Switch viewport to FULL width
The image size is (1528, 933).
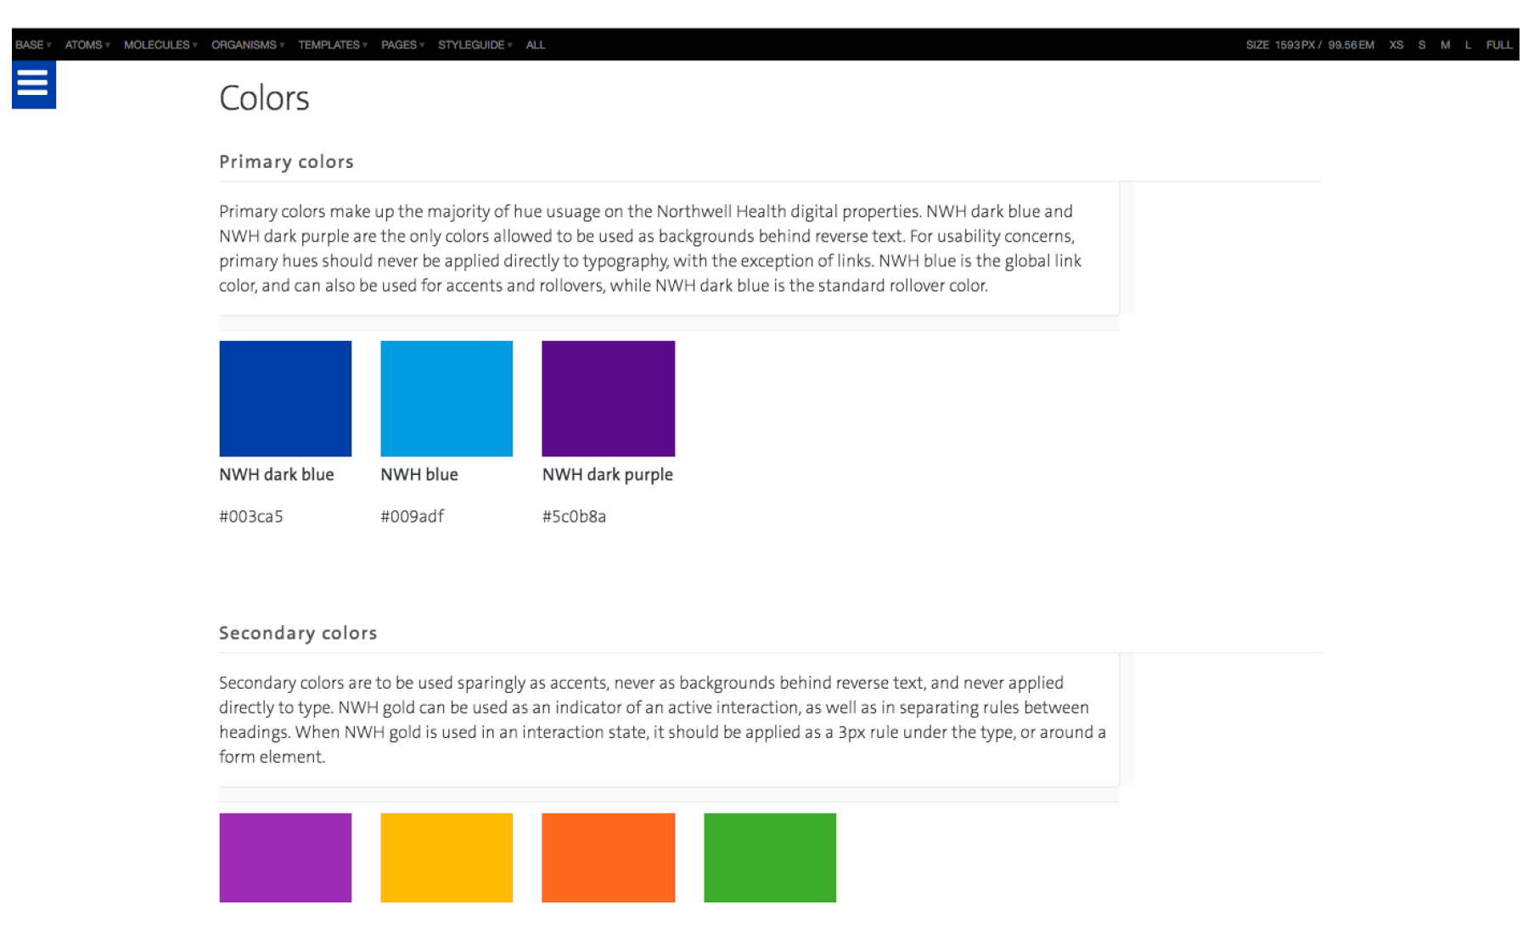1499,45
